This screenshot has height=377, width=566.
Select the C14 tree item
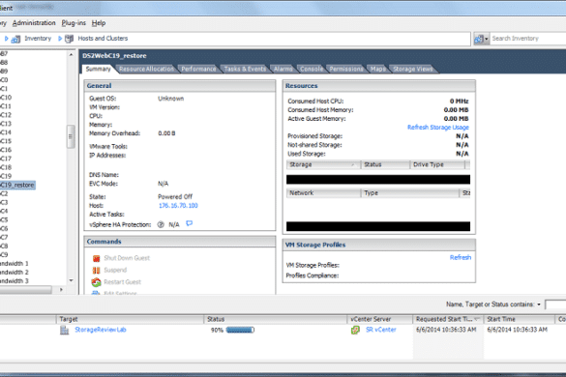point(6,132)
